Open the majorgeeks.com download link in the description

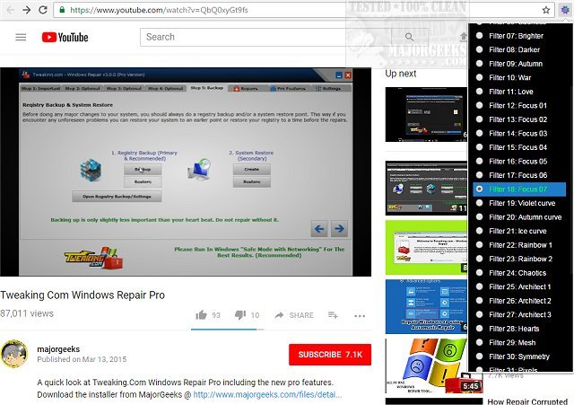click(267, 395)
